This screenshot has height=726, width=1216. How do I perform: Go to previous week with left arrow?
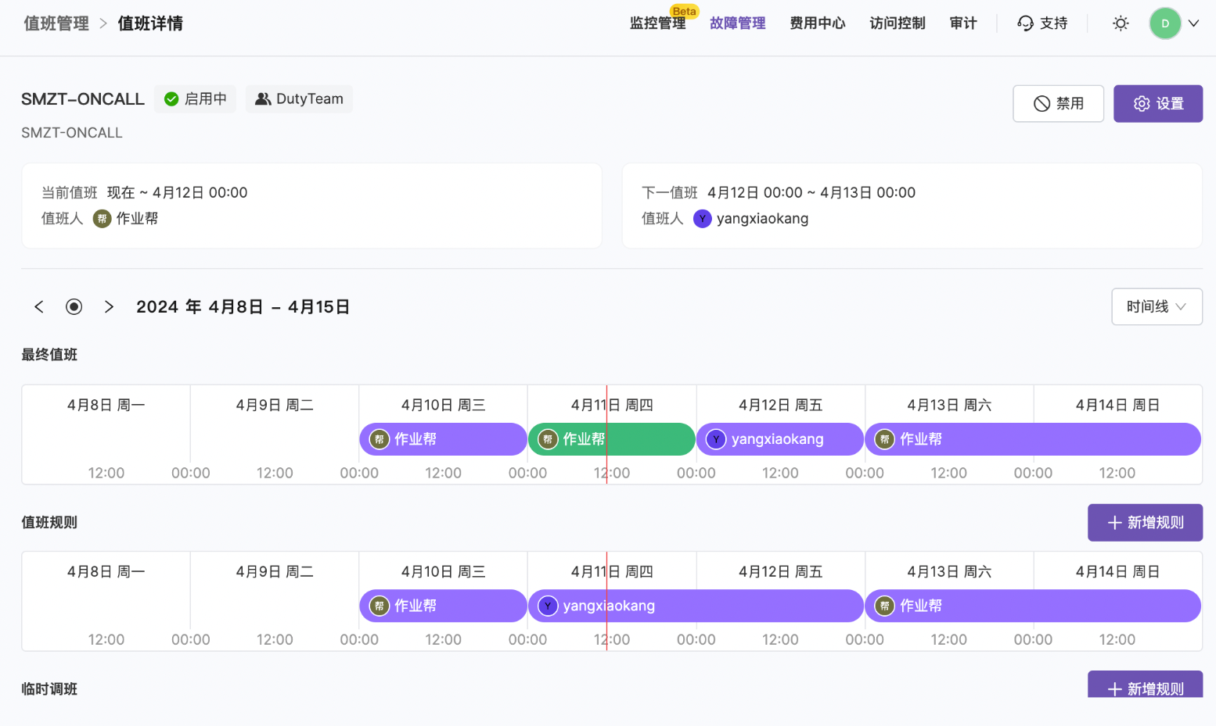pyautogui.click(x=39, y=307)
